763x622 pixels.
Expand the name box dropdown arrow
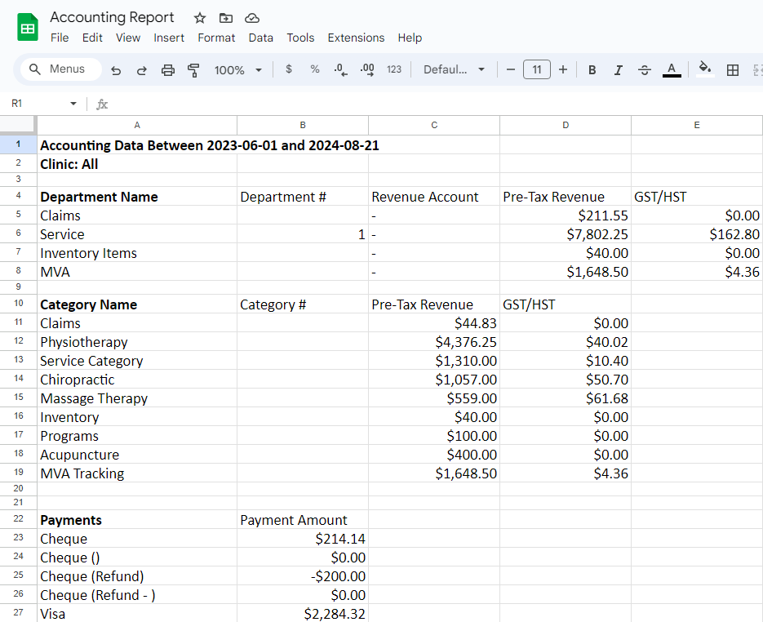coord(73,104)
